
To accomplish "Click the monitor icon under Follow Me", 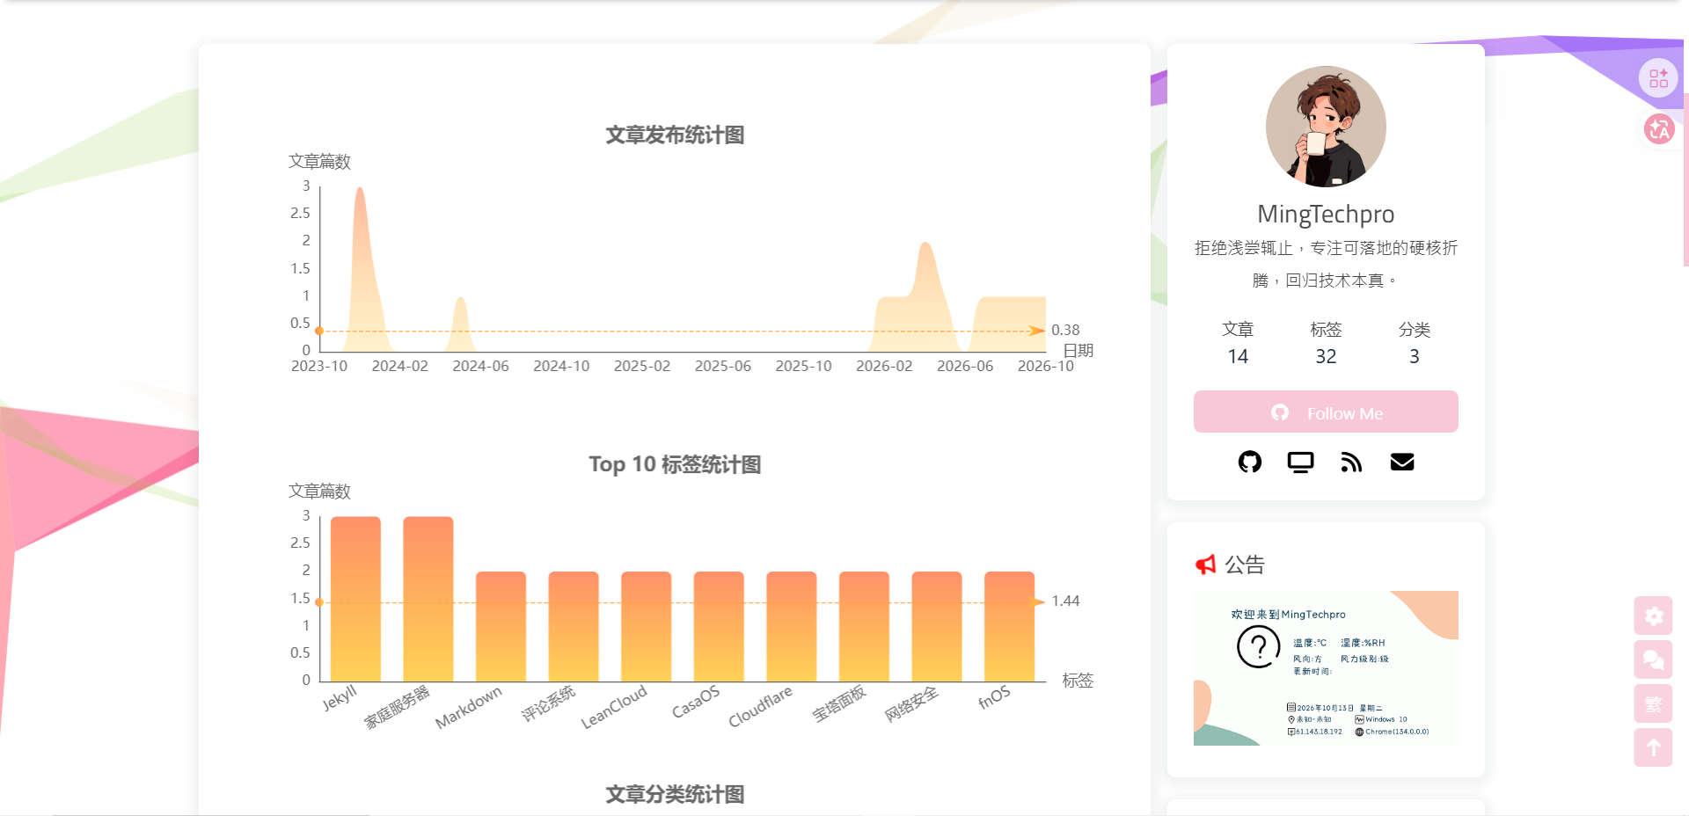I will [1300, 462].
